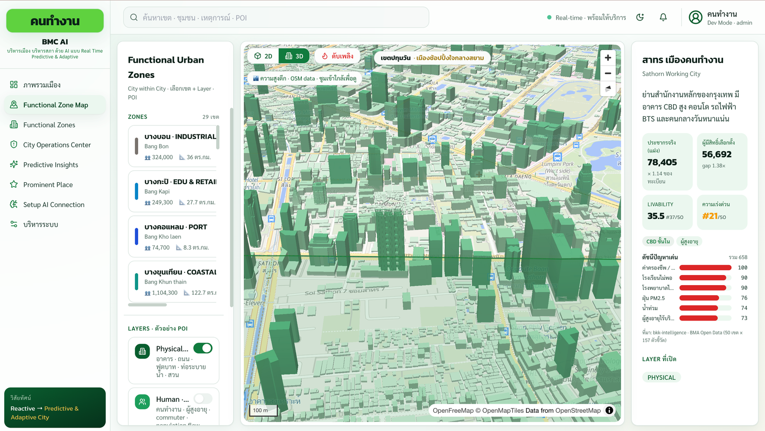Select the Bang Kho laen PORT zone card
765x431 pixels.
pyautogui.click(x=173, y=237)
